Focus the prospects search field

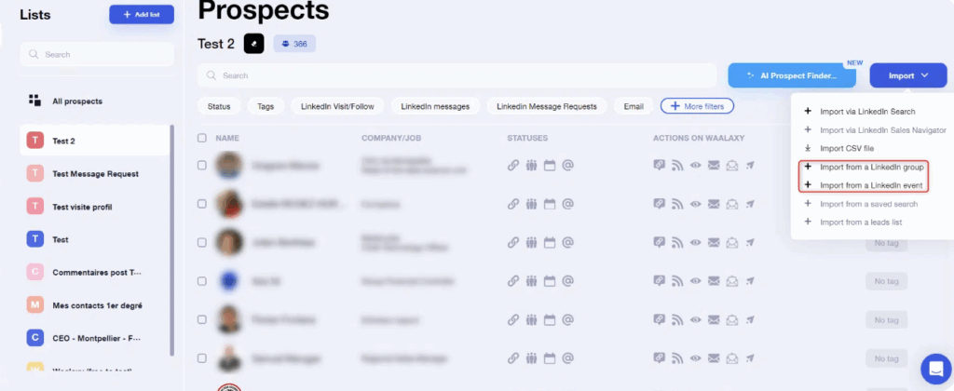point(457,75)
